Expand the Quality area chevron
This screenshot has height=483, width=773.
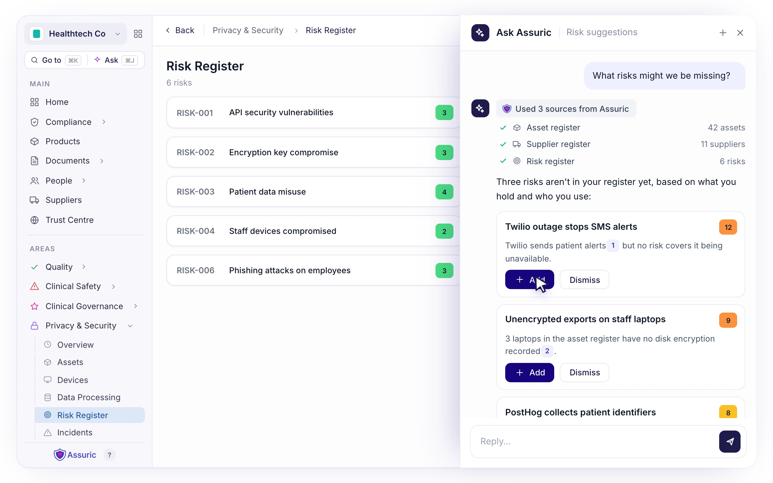84,267
